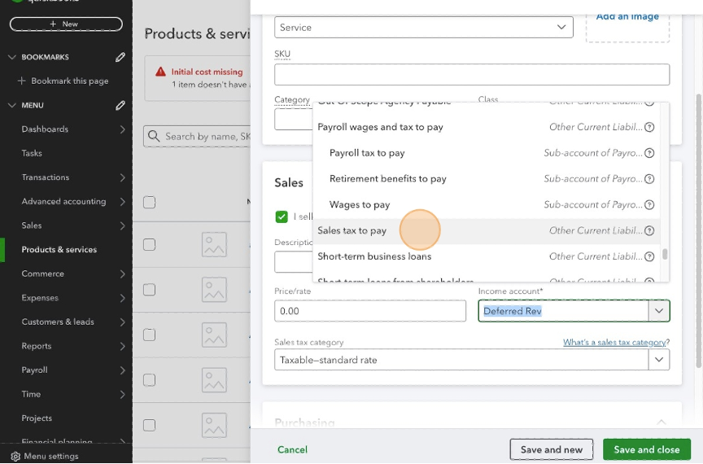Open the Service type dropdown
The image size is (703, 464).
[x=423, y=28]
